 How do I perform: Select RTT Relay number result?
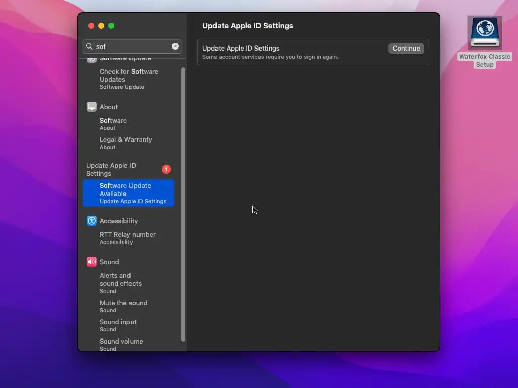tap(128, 238)
